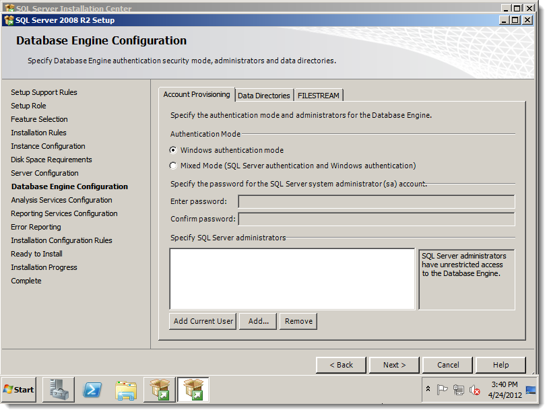The width and height of the screenshot is (549, 414).
Task: Click Analysis Services Configuration step
Action: click(61, 200)
